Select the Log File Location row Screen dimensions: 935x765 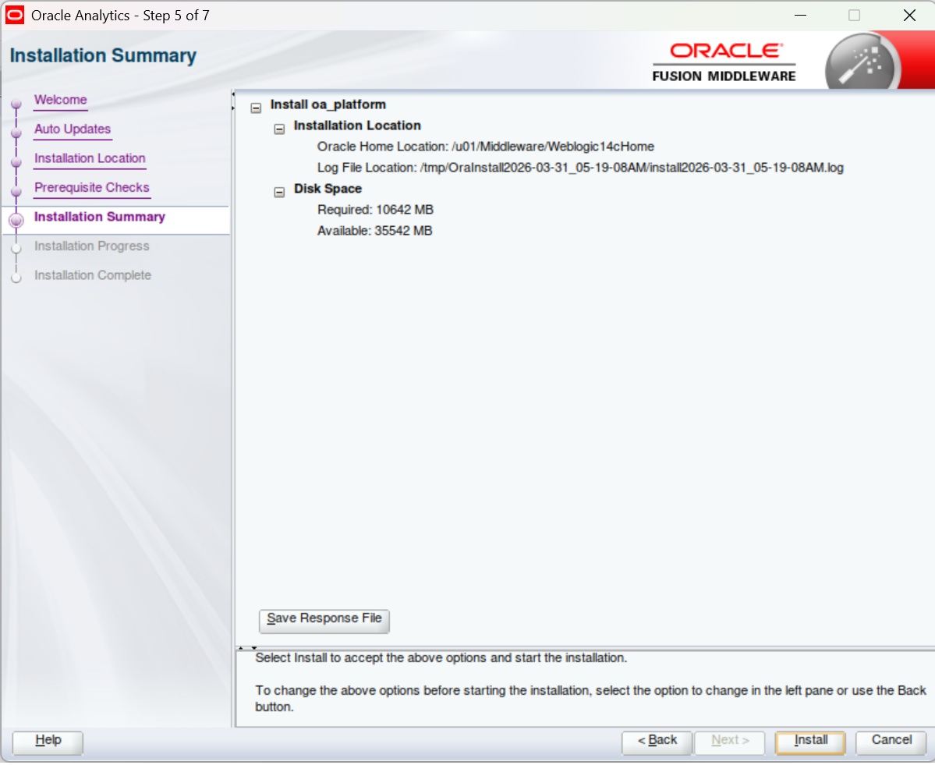(580, 168)
